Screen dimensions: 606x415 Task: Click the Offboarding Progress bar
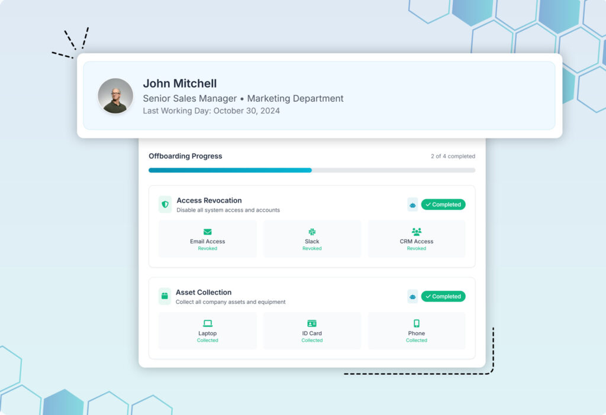[312, 170]
